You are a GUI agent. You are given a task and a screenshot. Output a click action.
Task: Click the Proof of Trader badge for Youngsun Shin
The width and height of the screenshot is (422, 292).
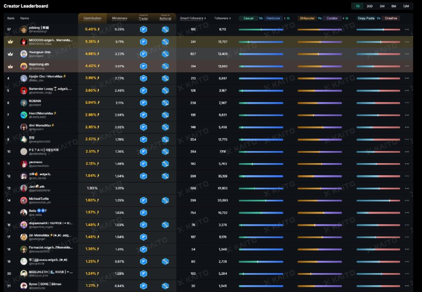pyautogui.click(x=143, y=54)
